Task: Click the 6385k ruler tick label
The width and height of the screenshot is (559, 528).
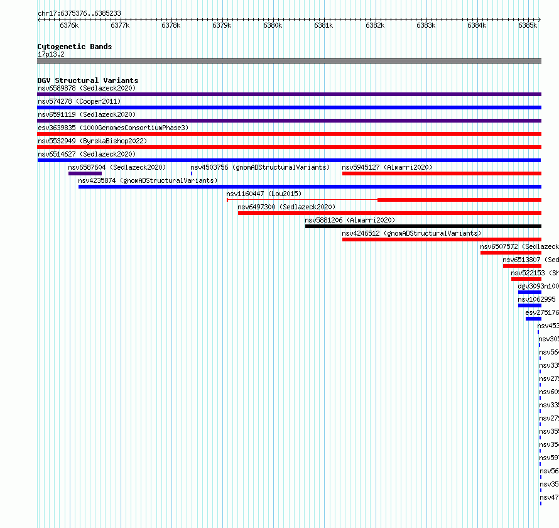Action: [528, 25]
